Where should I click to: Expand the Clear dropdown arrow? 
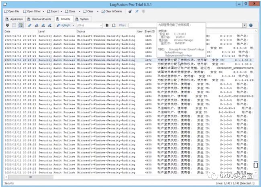(x=98, y=11)
